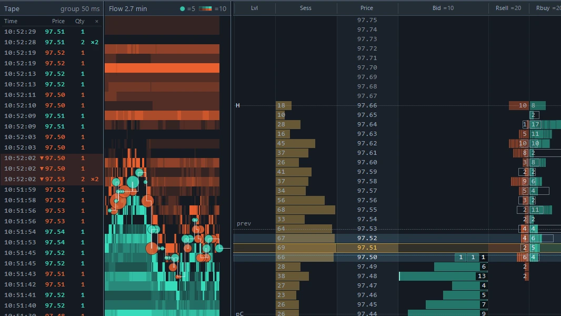Select the 10:52:29 tape row
The image size is (561, 316).
[52, 32]
